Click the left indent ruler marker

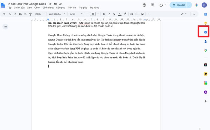(x=48, y=20)
